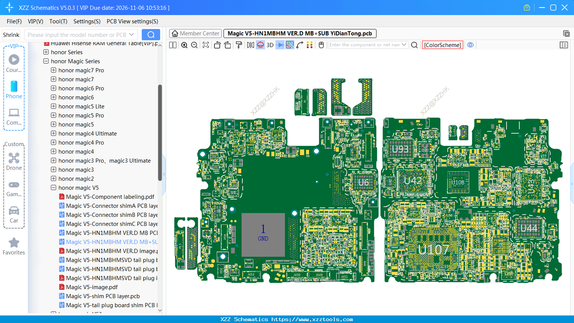The width and height of the screenshot is (574, 323).
Task: Open the Tool menu
Action: 58,21
